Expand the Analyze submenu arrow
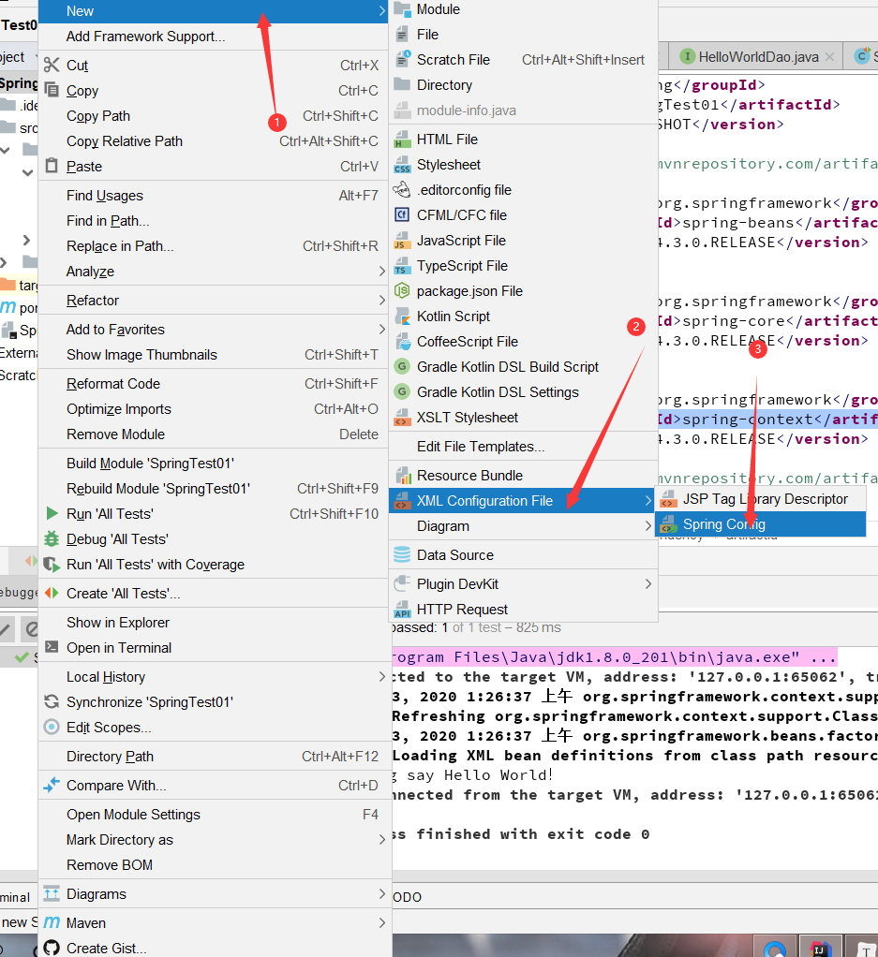The width and height of the screenshot is (878, 957). 381,271
